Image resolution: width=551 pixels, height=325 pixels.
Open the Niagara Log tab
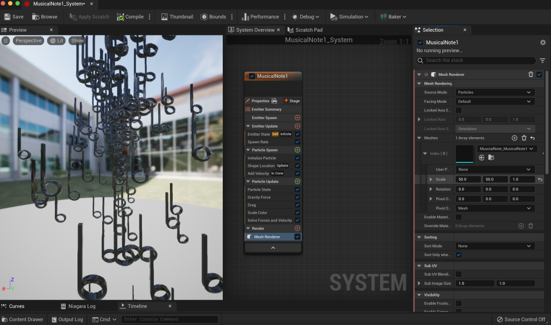[x=81, y=306]
